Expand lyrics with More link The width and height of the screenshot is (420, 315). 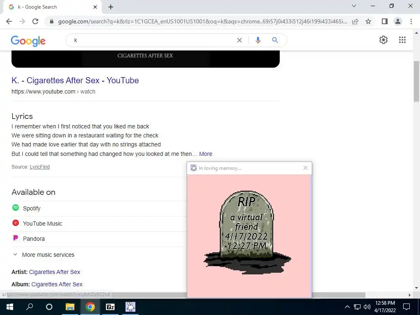pos(206,154)
